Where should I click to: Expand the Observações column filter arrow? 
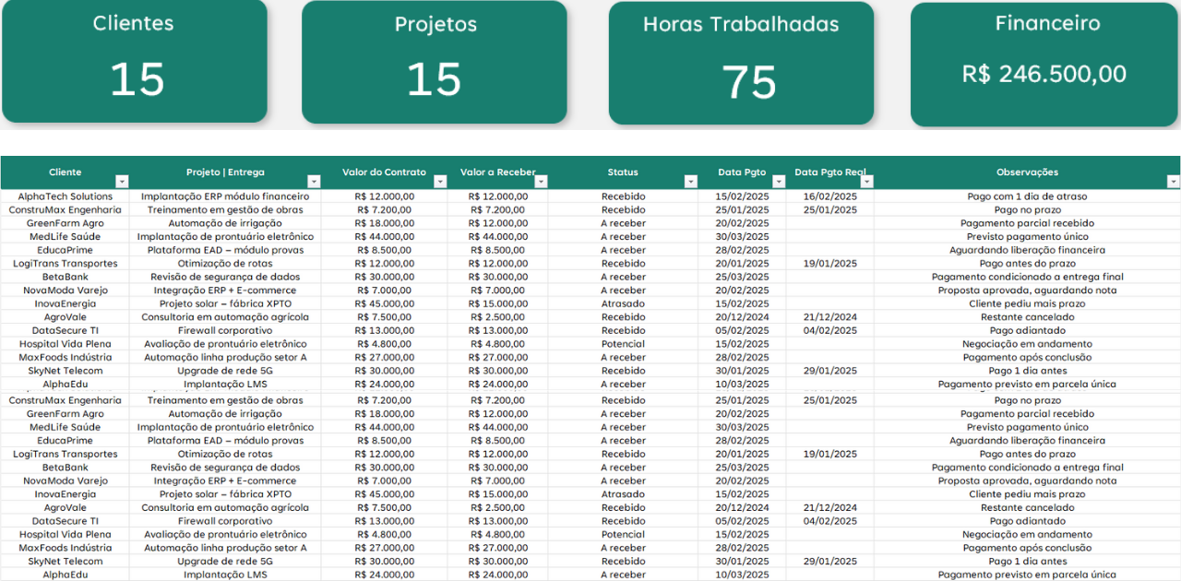(x=1173, y=182)
